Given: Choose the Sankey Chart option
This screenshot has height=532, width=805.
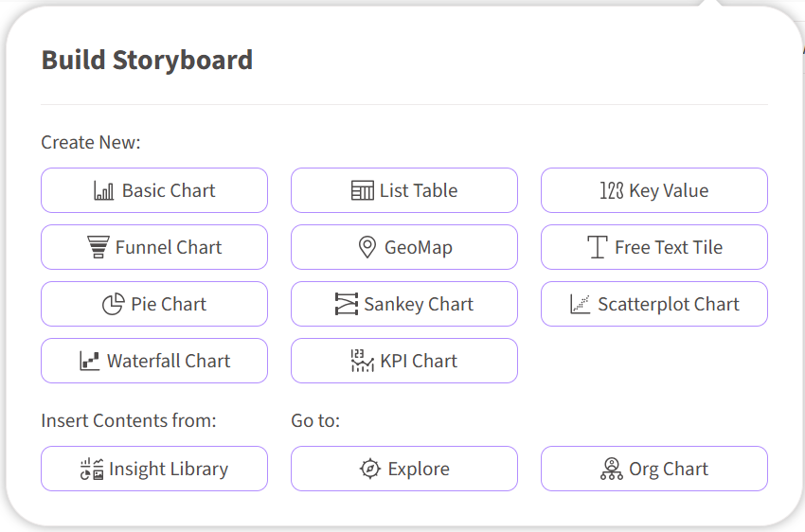Looking at the screenshot, I should click(x=404, y=304).
